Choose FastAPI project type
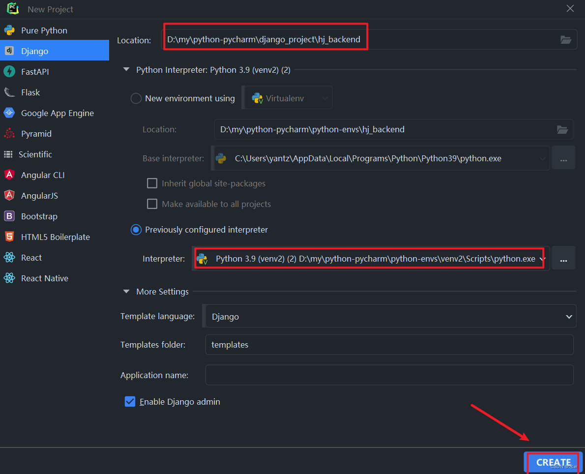This screenshot has width=585, height=474. 55,71
